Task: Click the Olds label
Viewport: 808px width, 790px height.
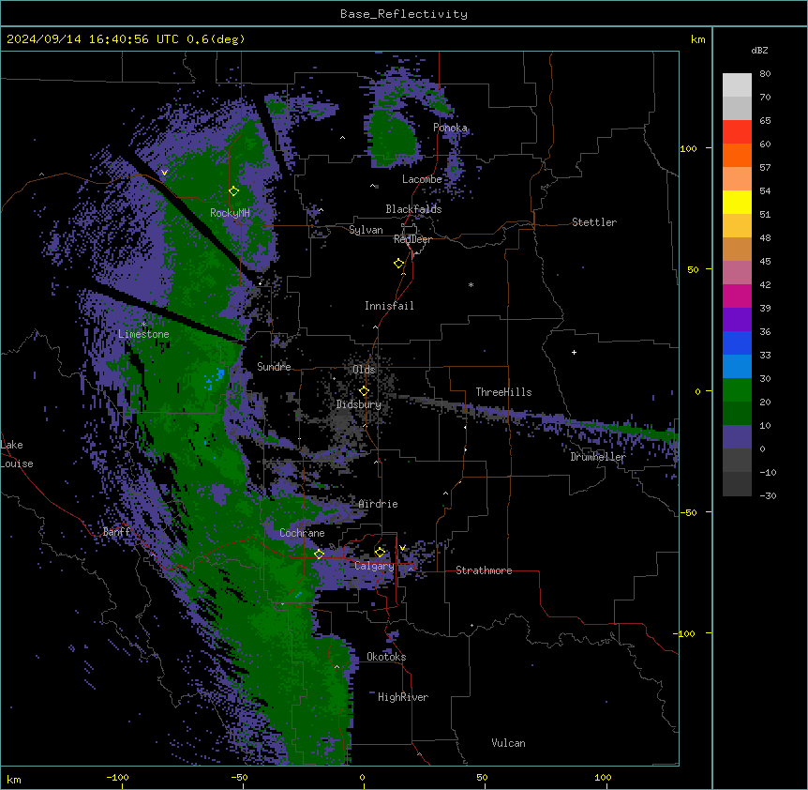Action: (x=364, y=370)
